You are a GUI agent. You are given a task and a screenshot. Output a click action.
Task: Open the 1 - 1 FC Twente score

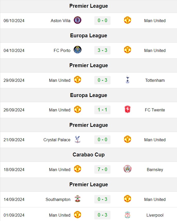102,110
